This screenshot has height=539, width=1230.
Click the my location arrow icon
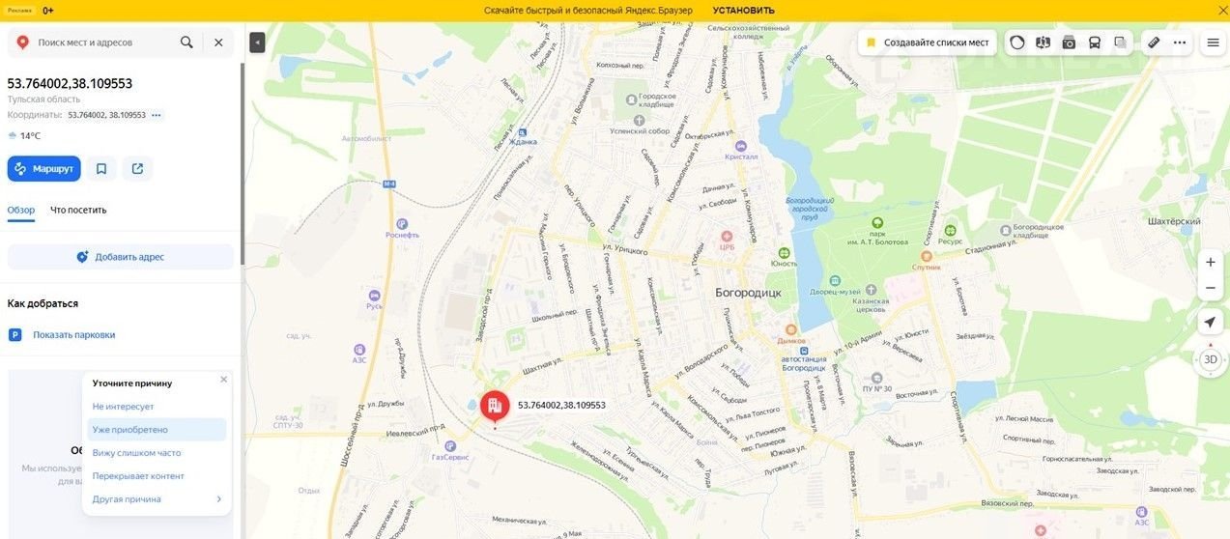pos(1211,322)
